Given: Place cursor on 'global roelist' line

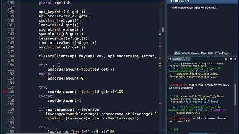Looking at the screenshot, I should click(54, 3).
